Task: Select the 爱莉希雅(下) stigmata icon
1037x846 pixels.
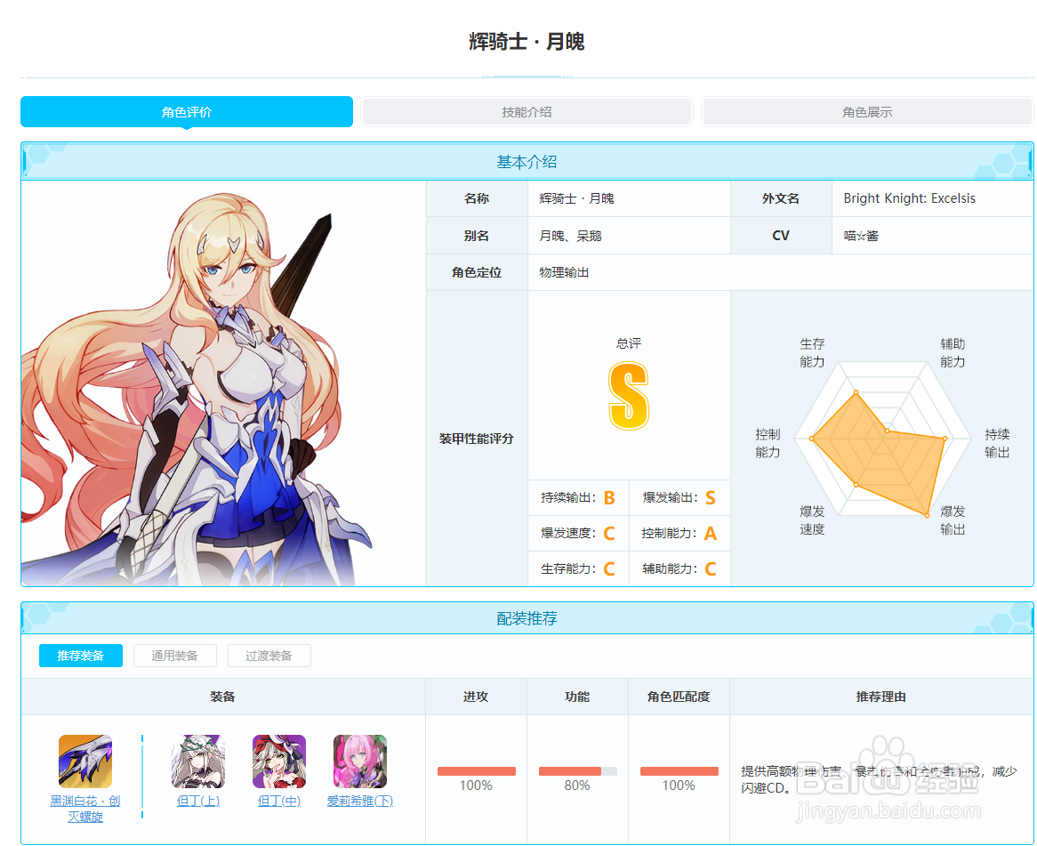Action: point(358,761)
